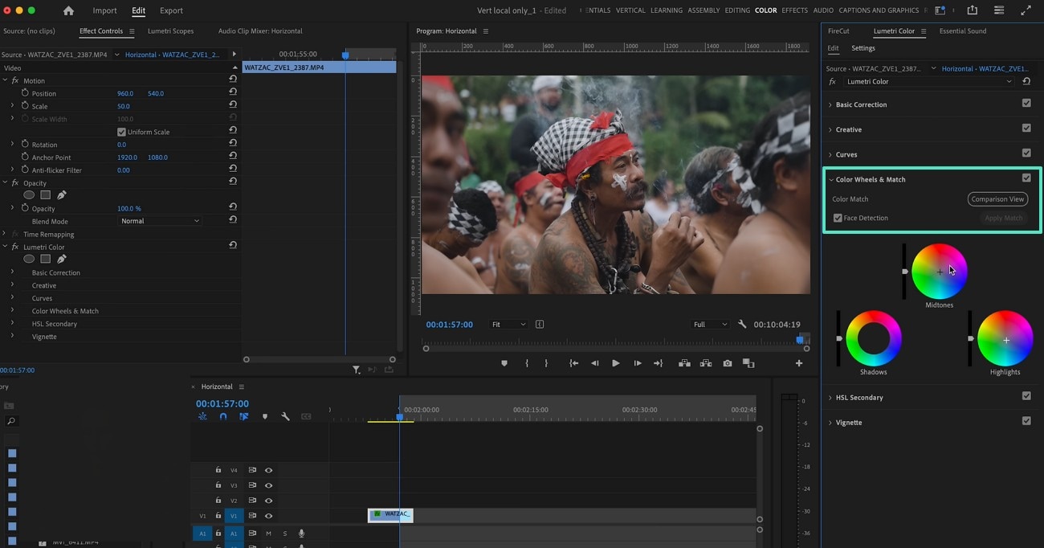Screen dimensions: 1044x548
Task: Expand Basic Correction in Lumetri panel
Action: pyautogui.click(x=830, y=104)
